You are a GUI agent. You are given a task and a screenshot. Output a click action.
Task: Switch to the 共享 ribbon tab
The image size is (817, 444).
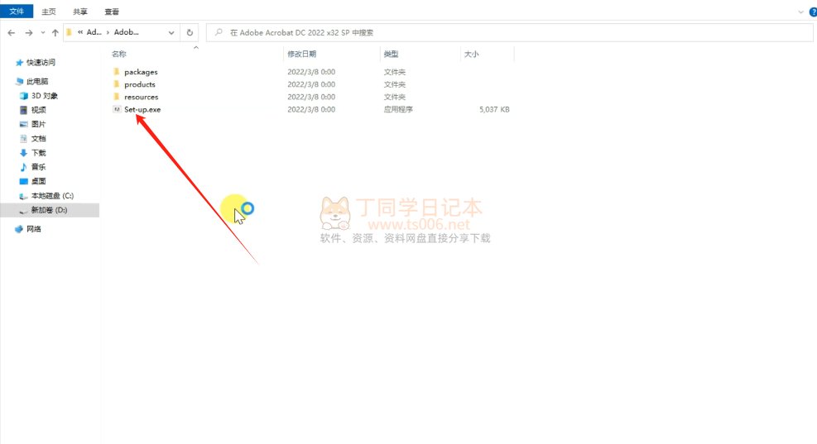pyautogui.click(x=80, y=12)
